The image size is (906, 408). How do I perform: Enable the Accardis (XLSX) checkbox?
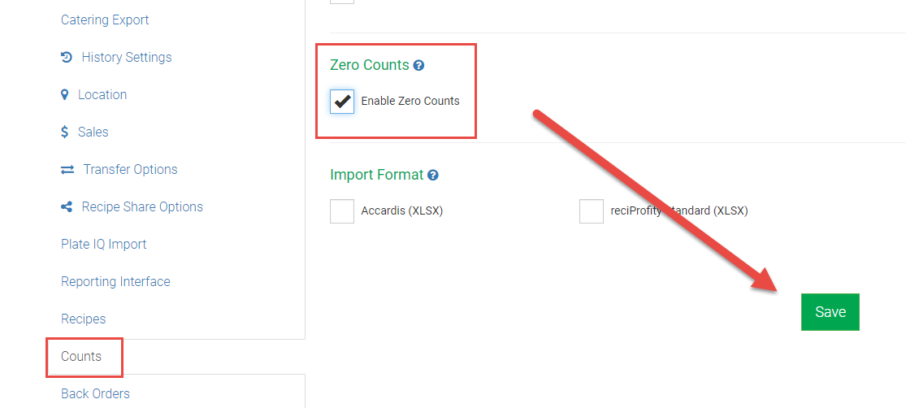click(342, 211)
